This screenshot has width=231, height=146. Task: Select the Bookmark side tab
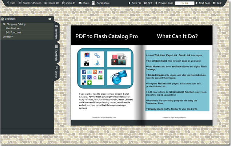[56, 32]
